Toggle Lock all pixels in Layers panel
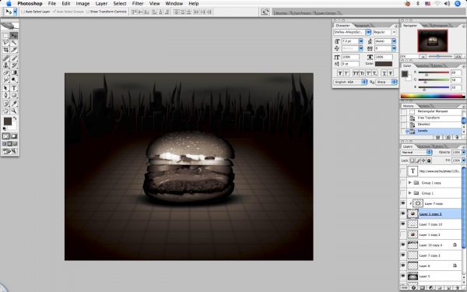467x292 pixels. pos(429,160)
